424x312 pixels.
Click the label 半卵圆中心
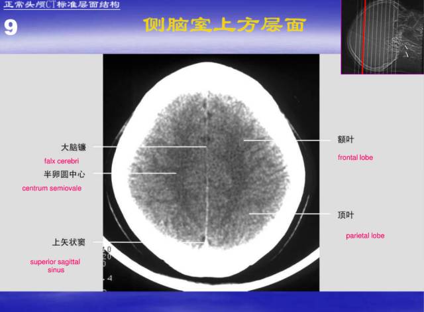pos(64,174)
